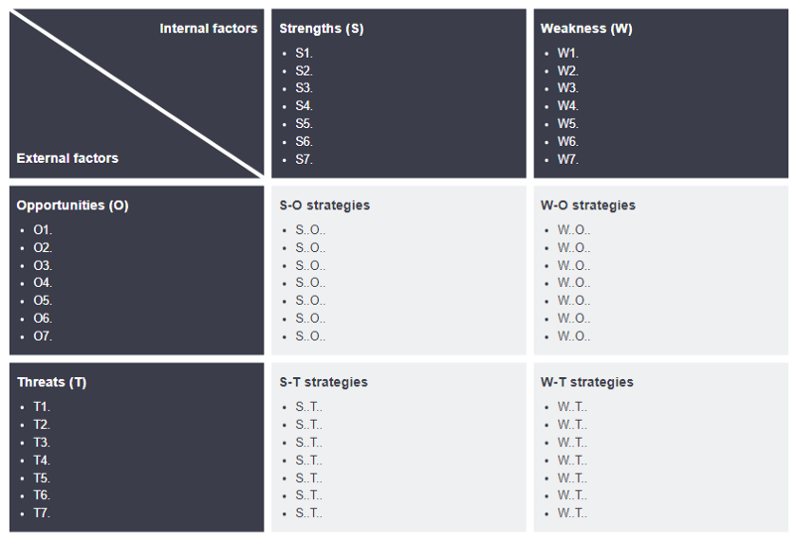The height and width of the screenshot is (538, 795).
Task: Click the "Opportunities (O)" heading
Action: tap(73, 205)
